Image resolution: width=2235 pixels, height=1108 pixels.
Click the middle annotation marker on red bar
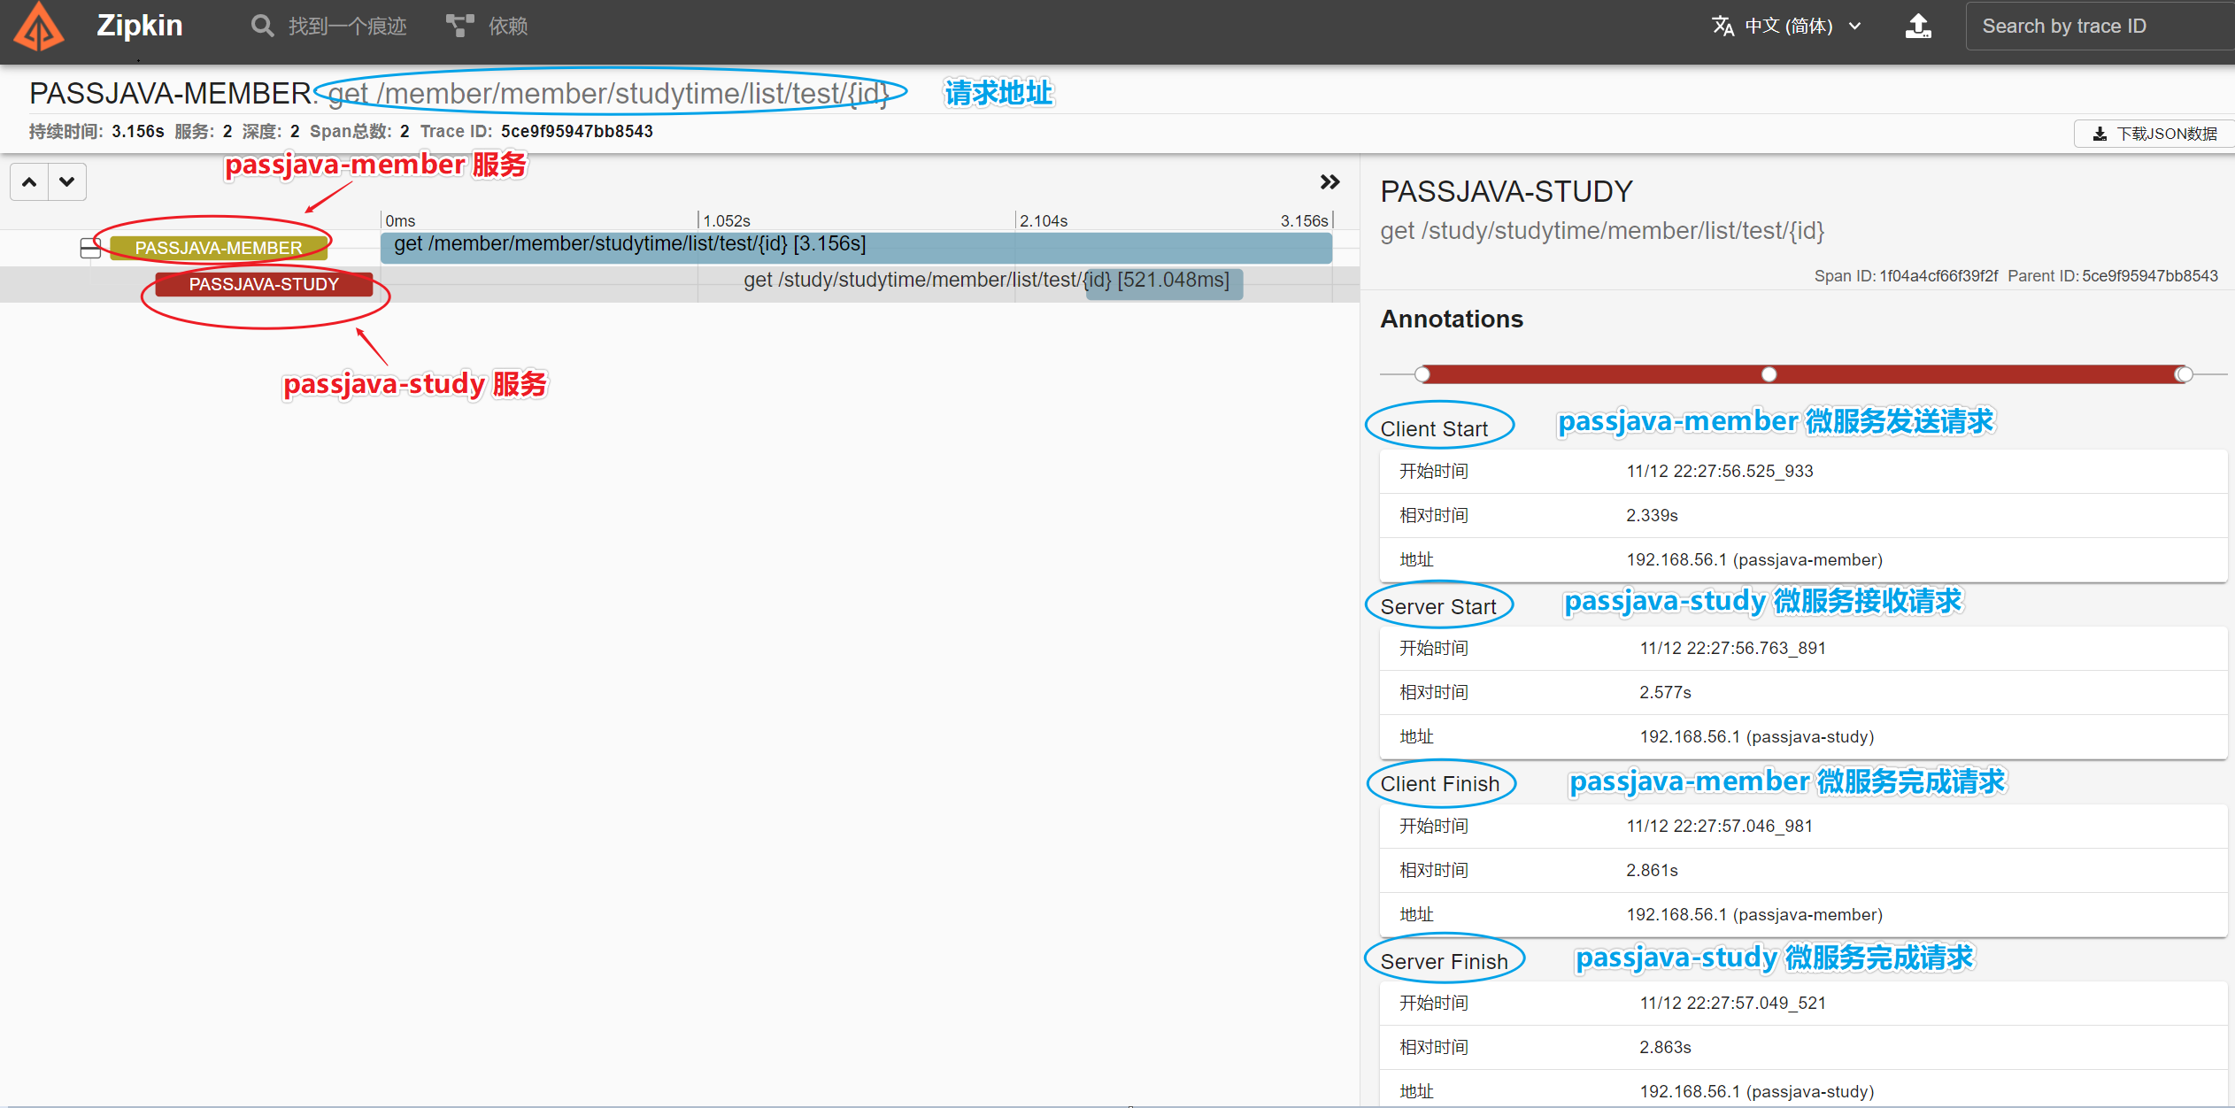(1769, 374)
